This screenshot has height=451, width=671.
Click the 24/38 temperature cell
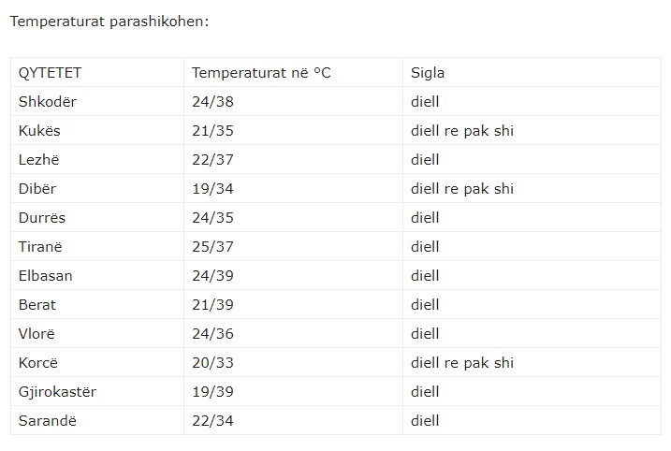coord(212,102)
